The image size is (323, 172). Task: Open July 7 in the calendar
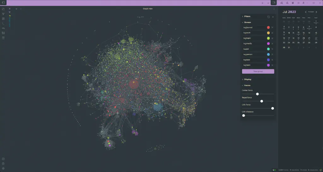[309, 27]
